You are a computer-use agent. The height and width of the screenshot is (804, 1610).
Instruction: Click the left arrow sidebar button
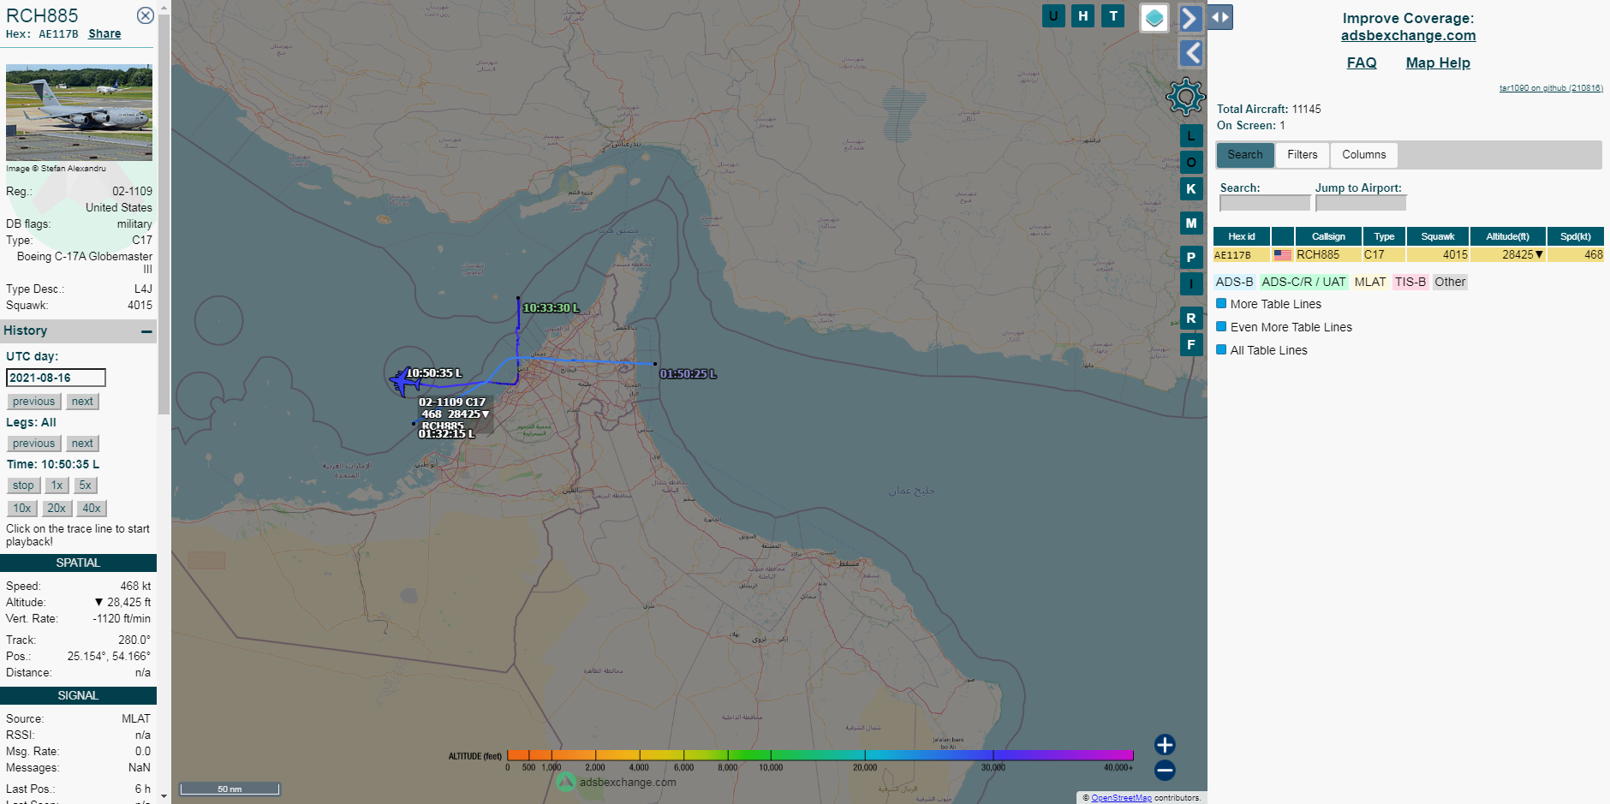(1191, 53)
